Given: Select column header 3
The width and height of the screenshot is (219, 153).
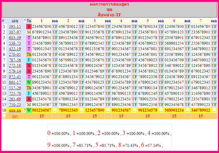Looking at the screenshot, I should [x=94, y=21].
